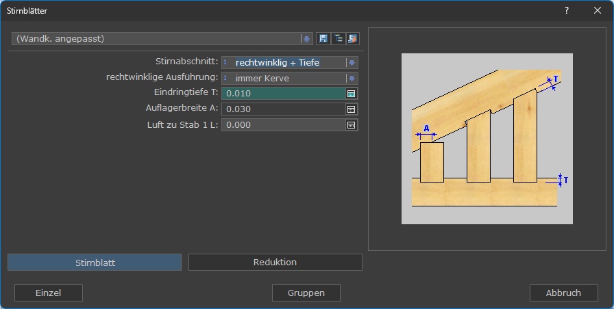
Task: Click into the Eindringtiefe T value field
Action: click(x=283, y=94)
